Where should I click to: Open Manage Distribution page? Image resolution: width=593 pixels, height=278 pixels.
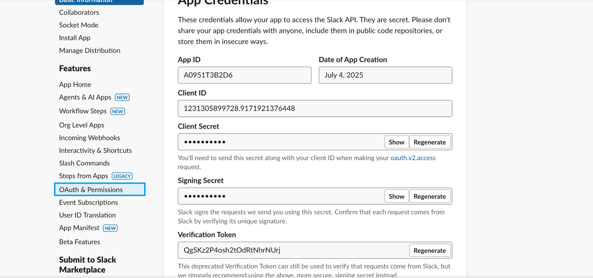(90, 50)
